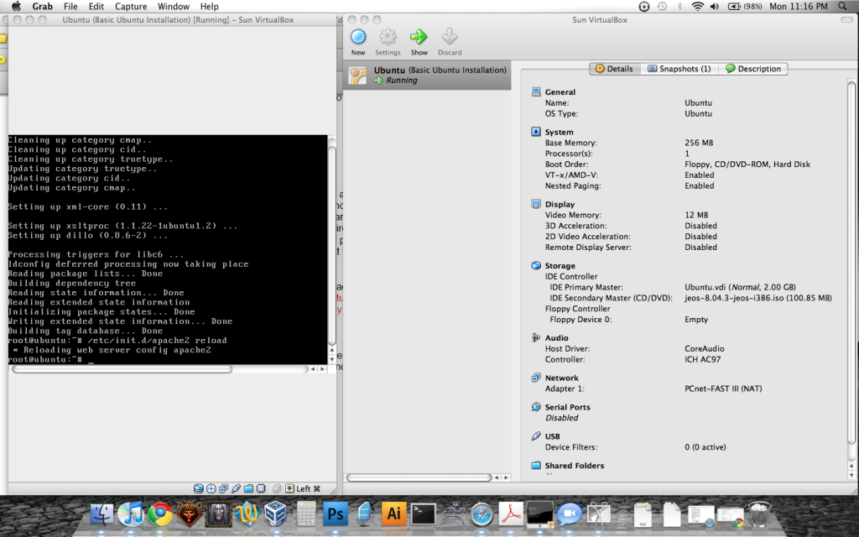Select the Ubuntu VM in list
Screen dimensions: 859x537
tap(427, 75)
